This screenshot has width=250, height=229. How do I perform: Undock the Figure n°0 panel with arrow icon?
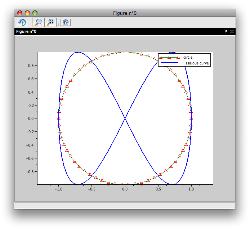226,32
